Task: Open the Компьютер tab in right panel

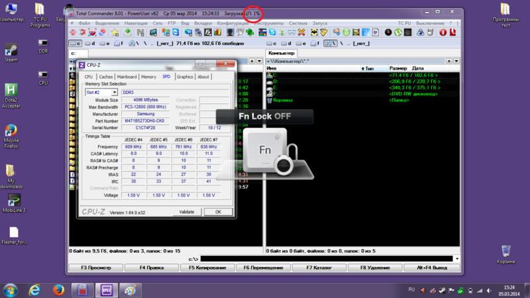Action: point(281,54)
